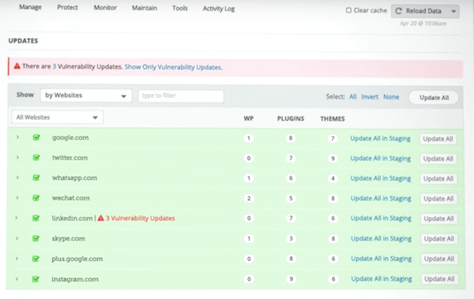
Task: Expand the instagram.com row
Action: (17, 278)
